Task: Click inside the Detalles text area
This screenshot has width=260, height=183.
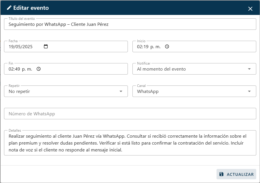Action: (130, 143)
